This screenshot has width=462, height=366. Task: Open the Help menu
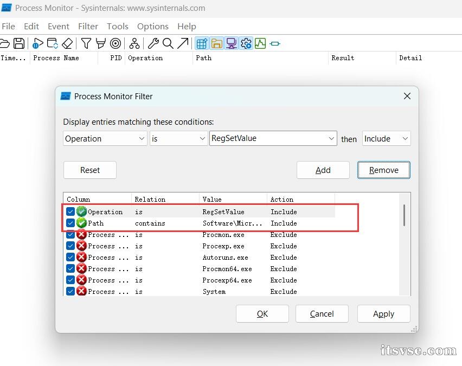coord(187,26)
